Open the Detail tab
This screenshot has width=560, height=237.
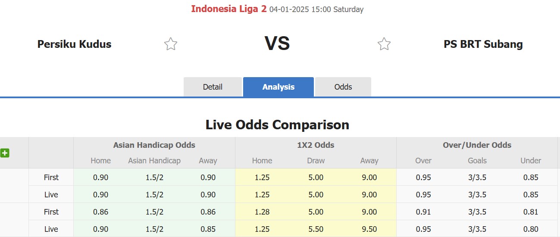click(213, 87)
